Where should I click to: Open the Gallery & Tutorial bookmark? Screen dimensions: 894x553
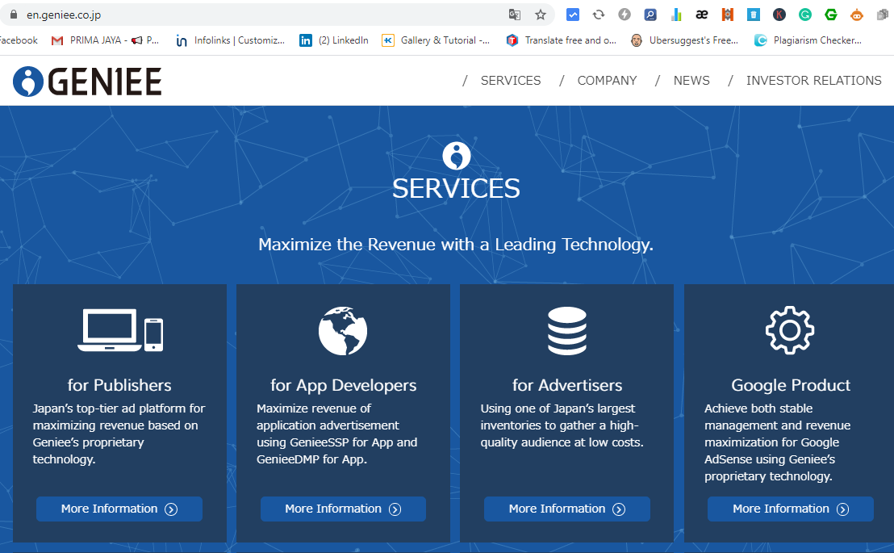click(x=437, y=40)
